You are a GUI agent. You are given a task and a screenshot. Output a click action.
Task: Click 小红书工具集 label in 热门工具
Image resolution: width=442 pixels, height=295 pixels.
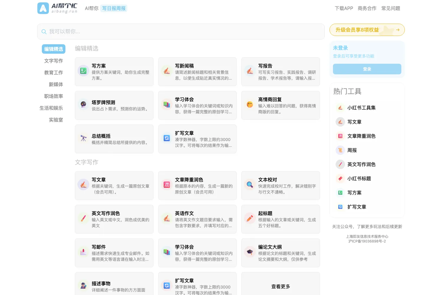click(362, 108)
